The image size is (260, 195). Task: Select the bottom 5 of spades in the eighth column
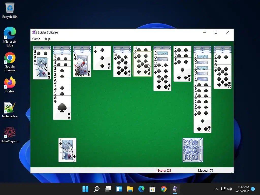pyautogui.click(x=182, y=70)
